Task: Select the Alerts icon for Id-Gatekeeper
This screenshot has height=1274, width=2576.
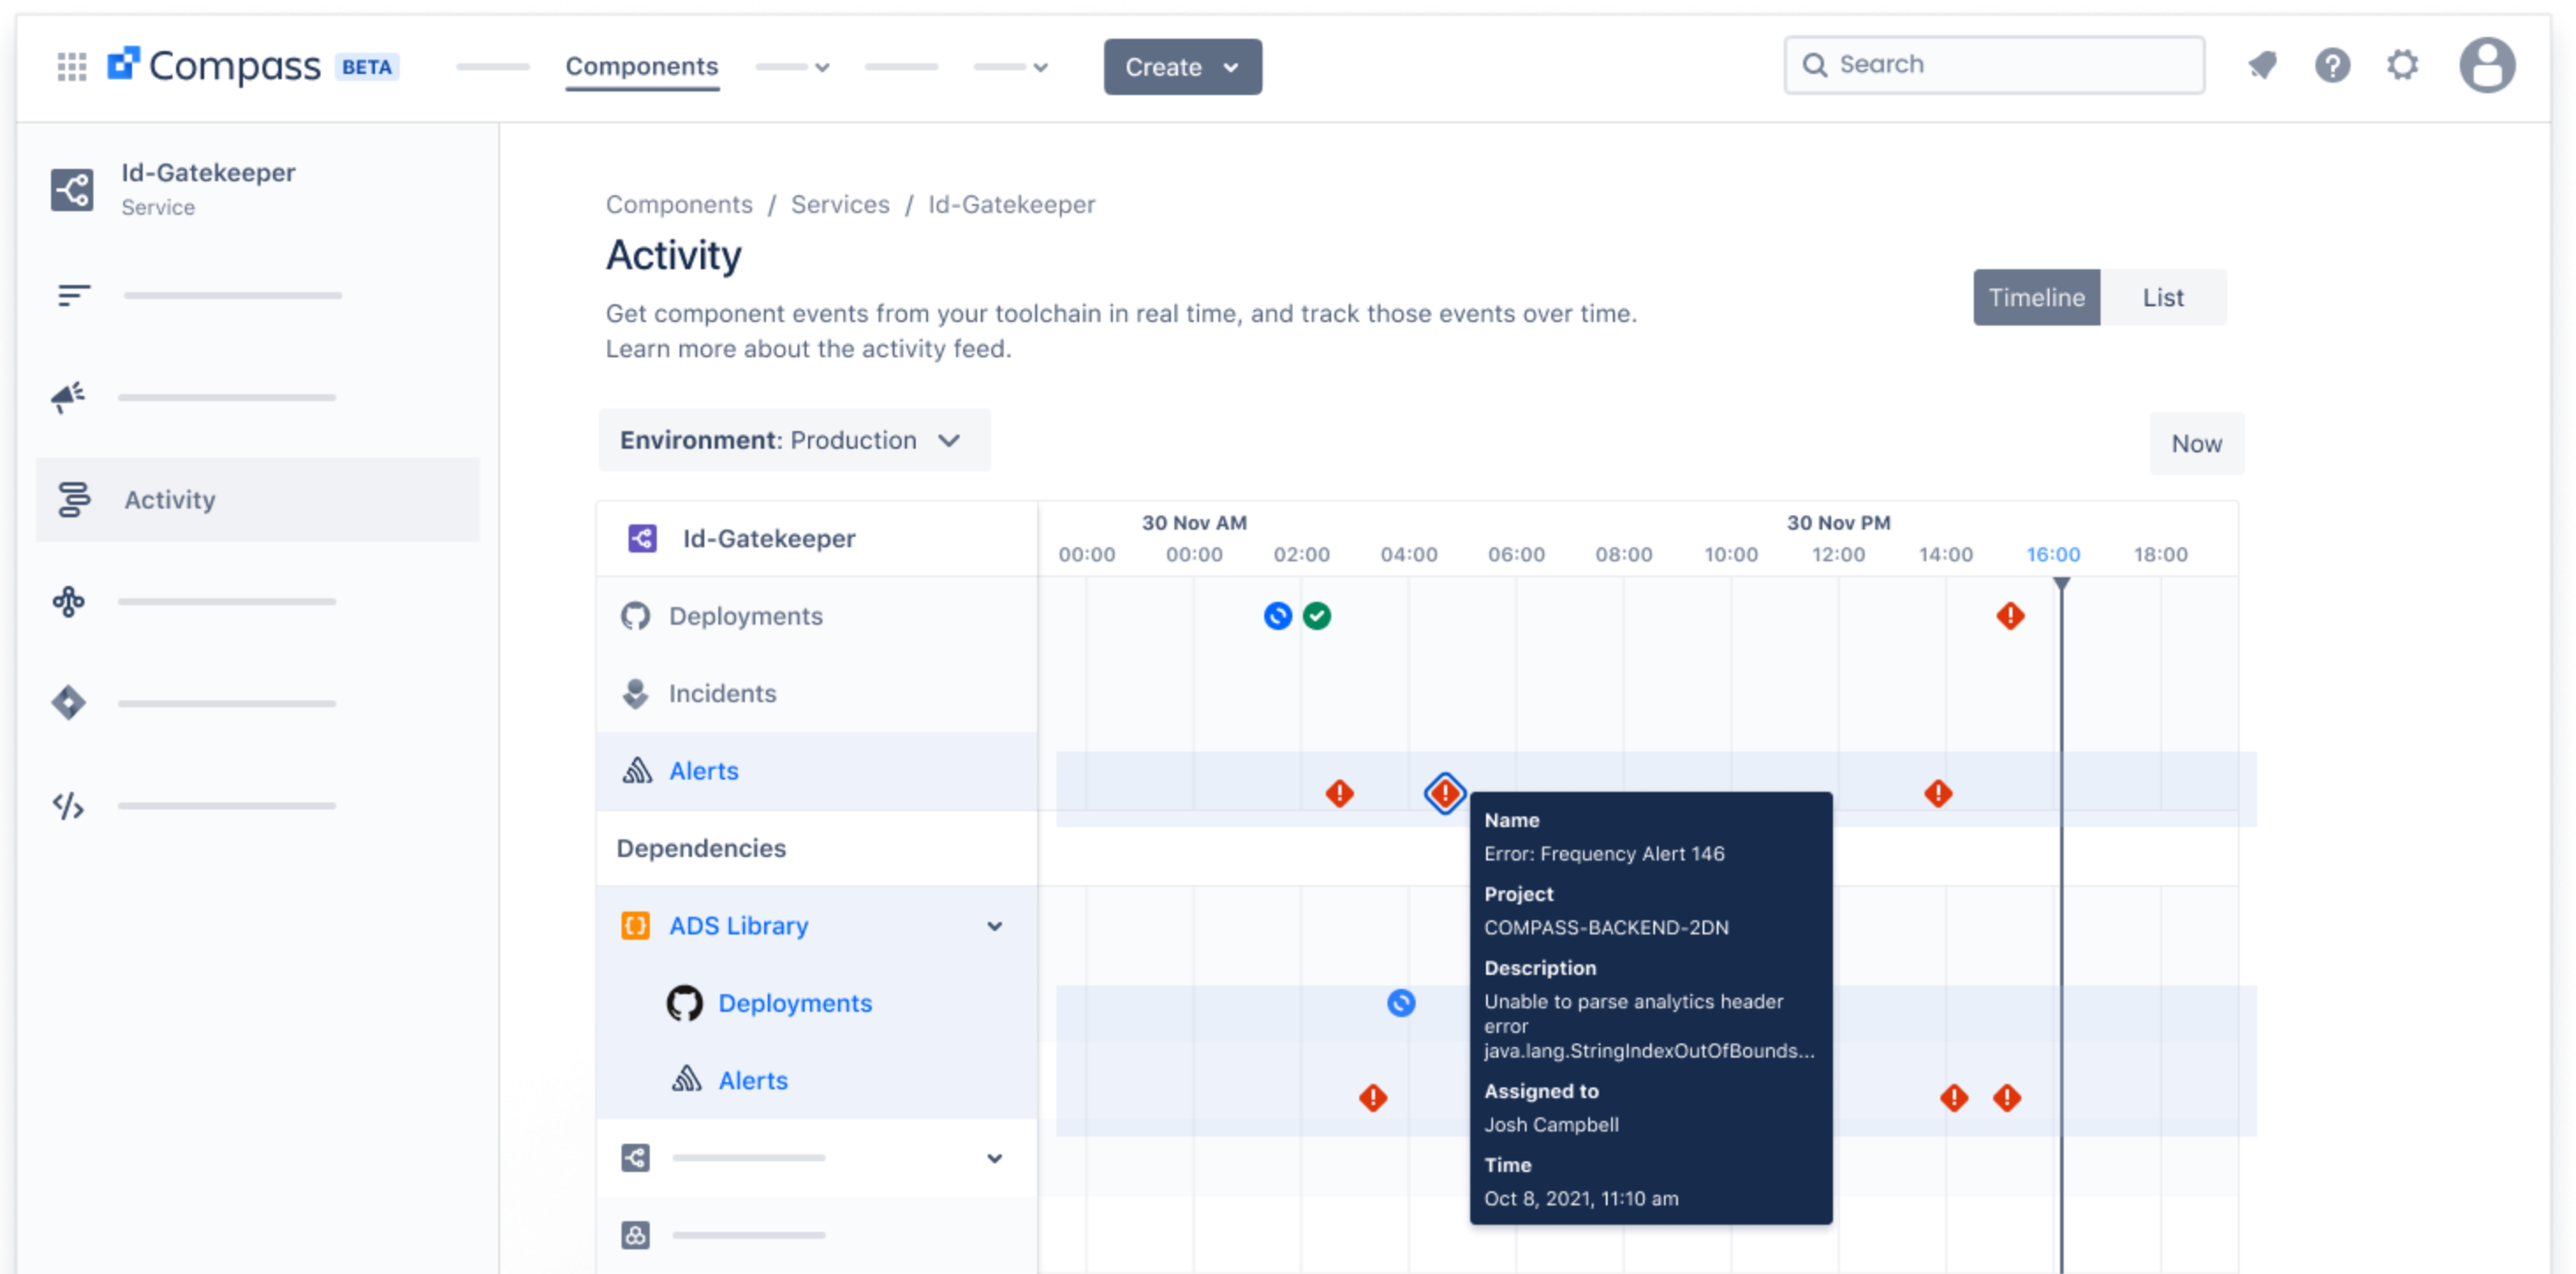Action: pos(636,771)
